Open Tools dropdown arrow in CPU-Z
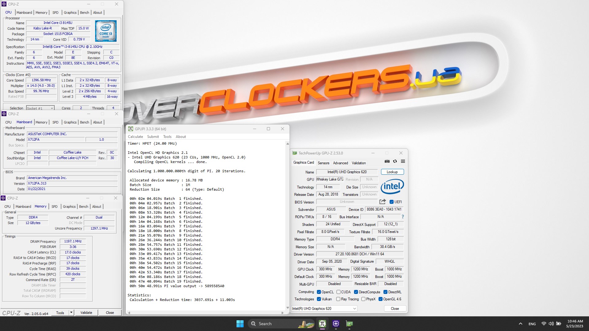The height and width of the screenshot is (331, 589). pos(71,313)
